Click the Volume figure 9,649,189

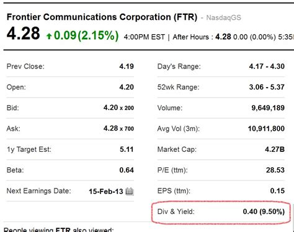pos(268,108)
